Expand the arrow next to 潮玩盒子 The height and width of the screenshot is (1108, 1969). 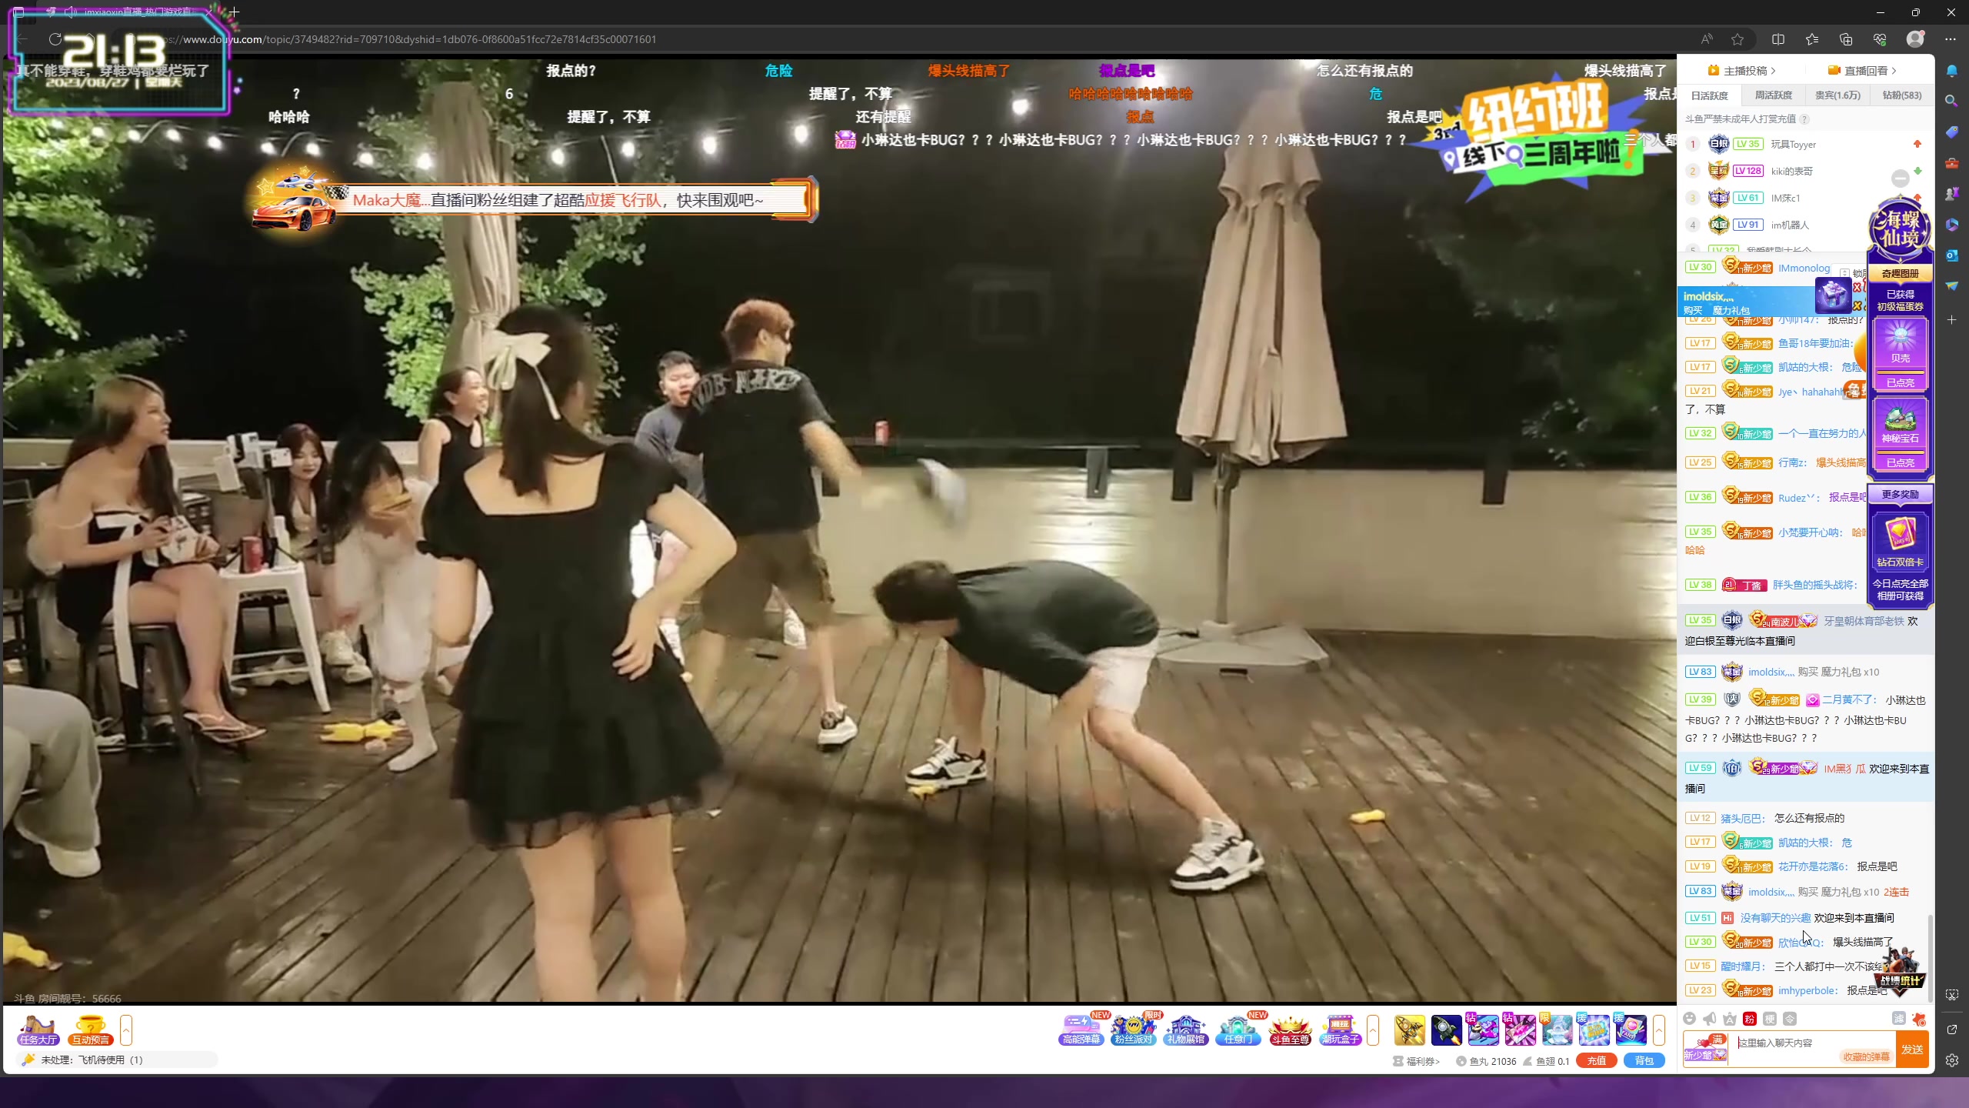coord(1373,1030)
